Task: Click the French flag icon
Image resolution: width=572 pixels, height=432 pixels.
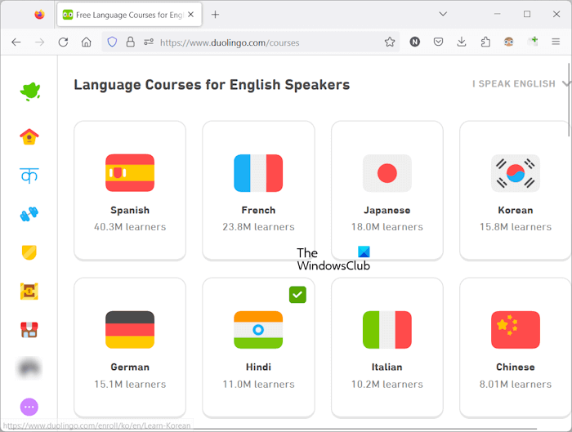Action: pyautogui.click(x=258, y=173)
